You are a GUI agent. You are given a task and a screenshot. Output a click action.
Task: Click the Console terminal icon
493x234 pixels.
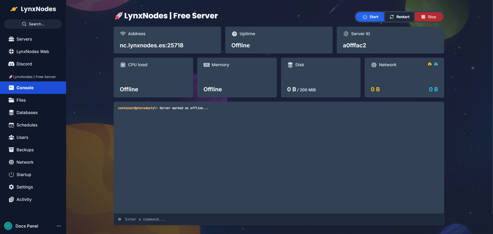pyautogui.click(x=11, y=88)
